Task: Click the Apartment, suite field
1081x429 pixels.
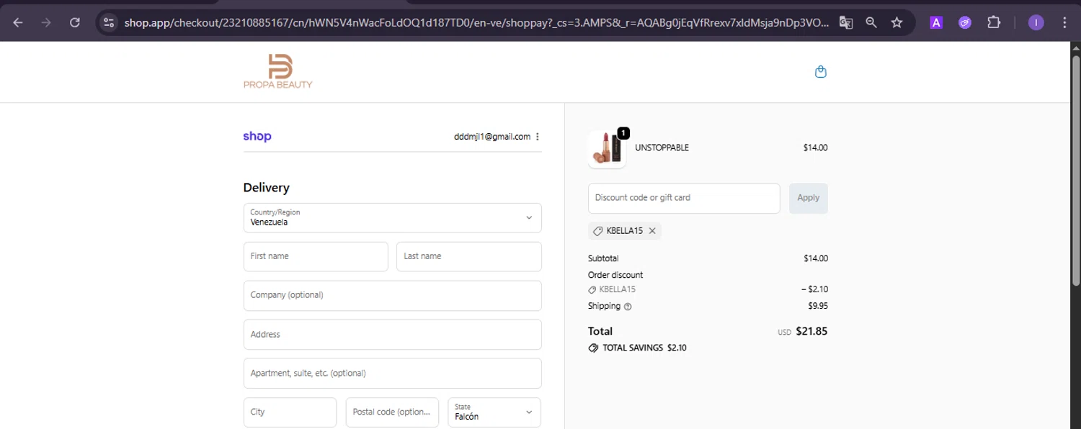Action: (393, 373)
